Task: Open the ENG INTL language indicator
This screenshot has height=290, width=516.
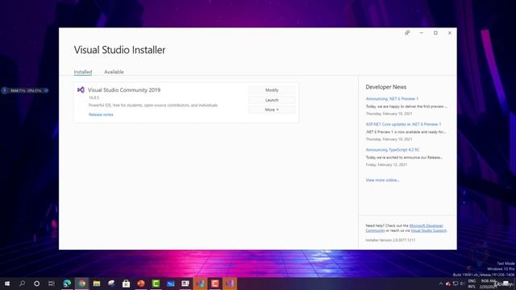Action: [x=472, y=284]
